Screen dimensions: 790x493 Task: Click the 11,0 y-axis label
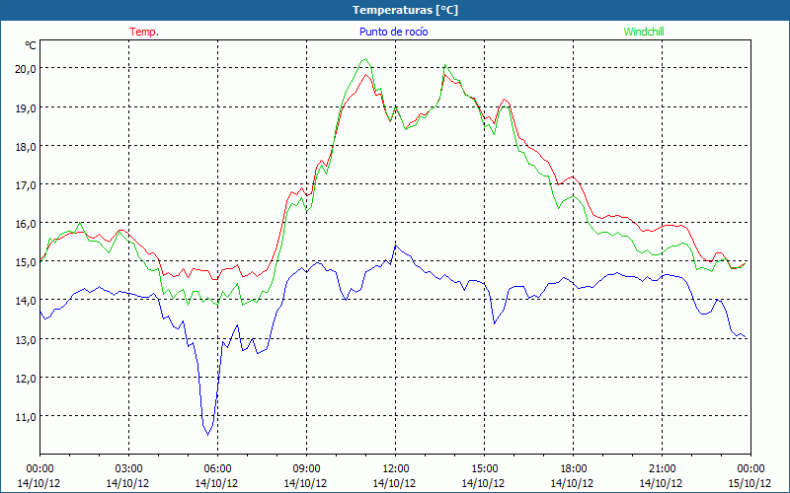26,417
